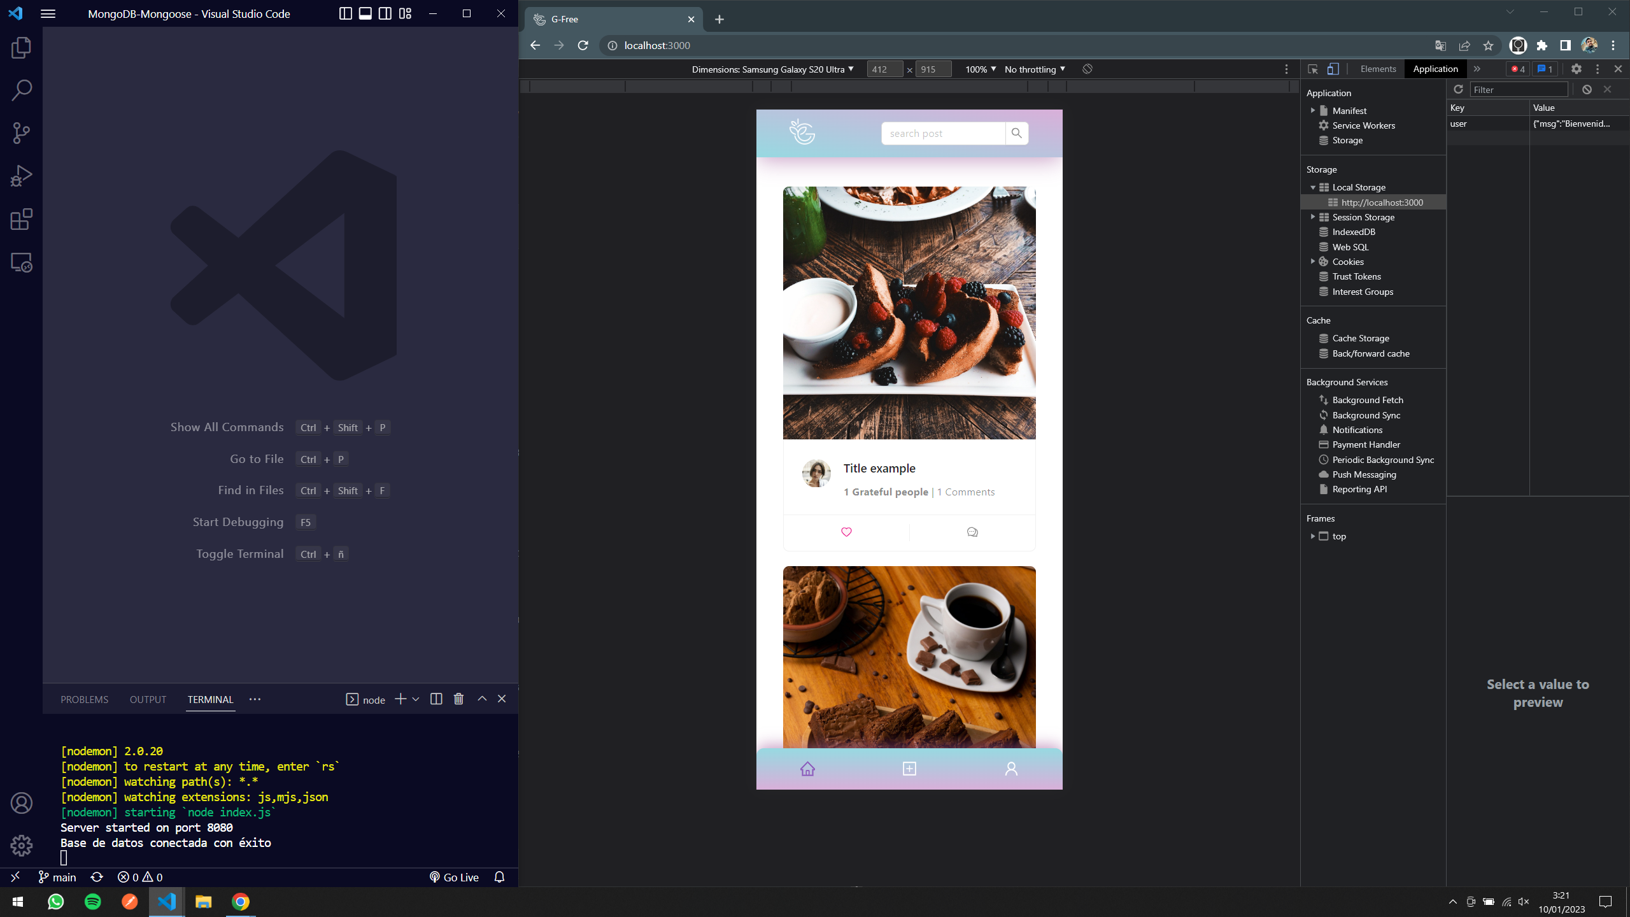Open the remote window indicator

click(x=15, y=878)
